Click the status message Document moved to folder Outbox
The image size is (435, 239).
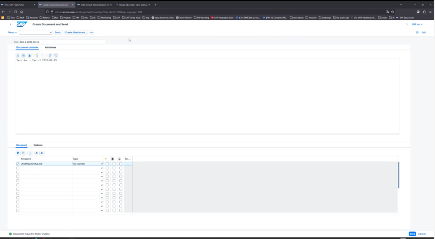(32, 234)
